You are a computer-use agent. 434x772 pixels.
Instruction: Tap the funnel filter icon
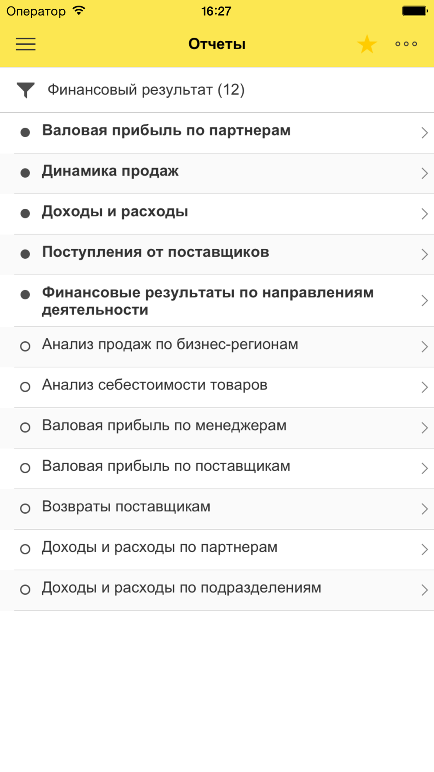coord(26,90)
